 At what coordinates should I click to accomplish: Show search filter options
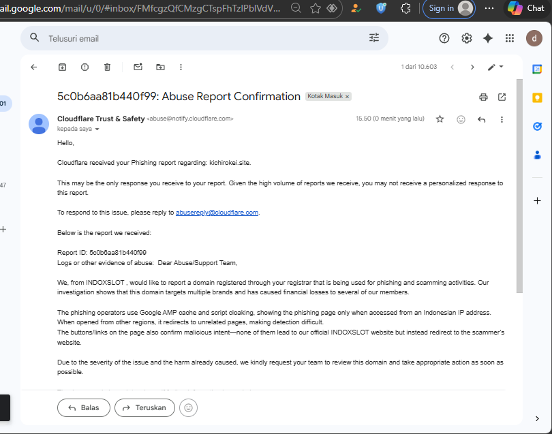[x=374, y=37]
